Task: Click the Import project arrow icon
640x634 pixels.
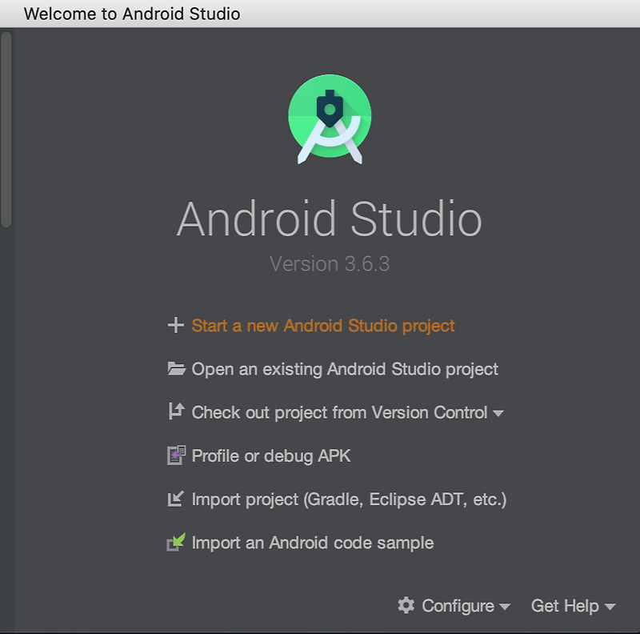Action: point(176,499)
